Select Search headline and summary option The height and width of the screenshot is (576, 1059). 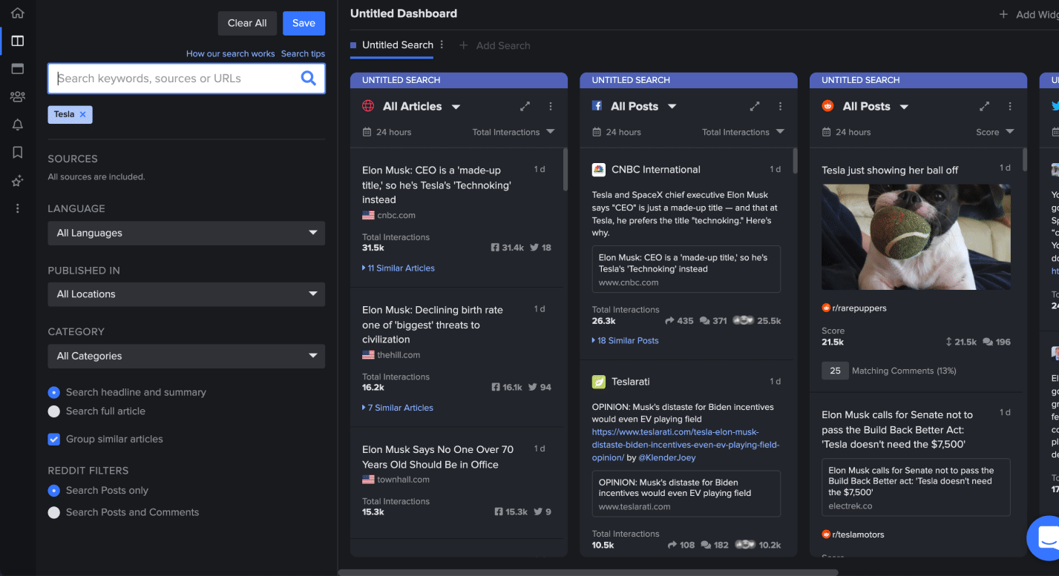[53, 392]
